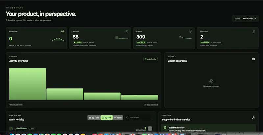Click the 30 days selected label
The image size is (263, 135).
(x=151, y=105)
